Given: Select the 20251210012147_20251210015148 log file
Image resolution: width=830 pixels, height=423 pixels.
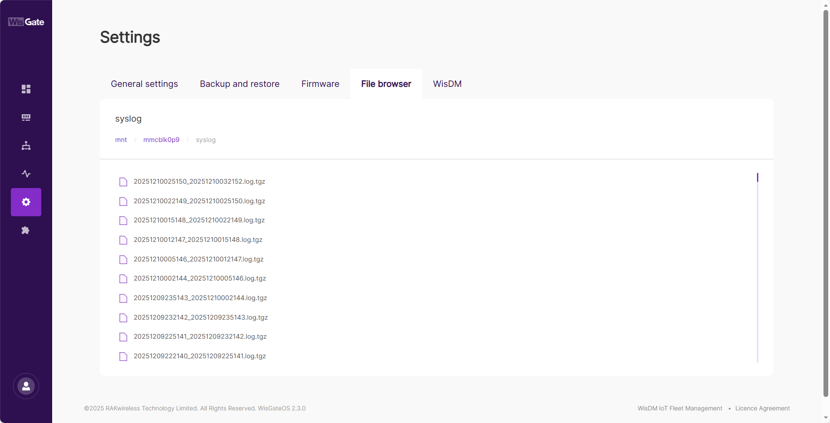Looking at the screenshot, I should pos(198,239).
